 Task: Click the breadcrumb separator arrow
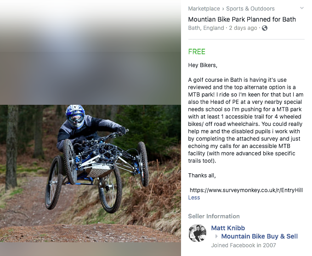tap(223, 9)
